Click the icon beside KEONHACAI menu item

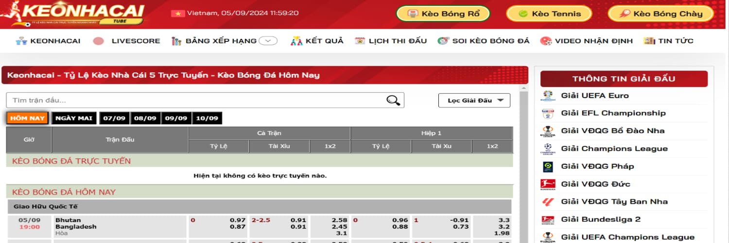(x=21, y=41)
